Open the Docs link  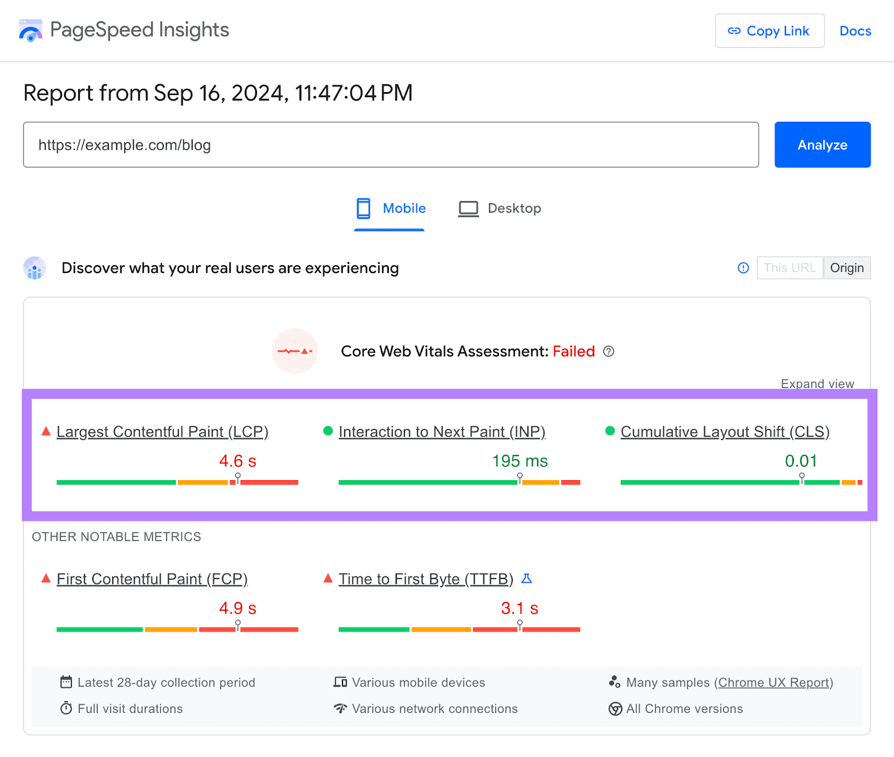click(x=855, y=31)
